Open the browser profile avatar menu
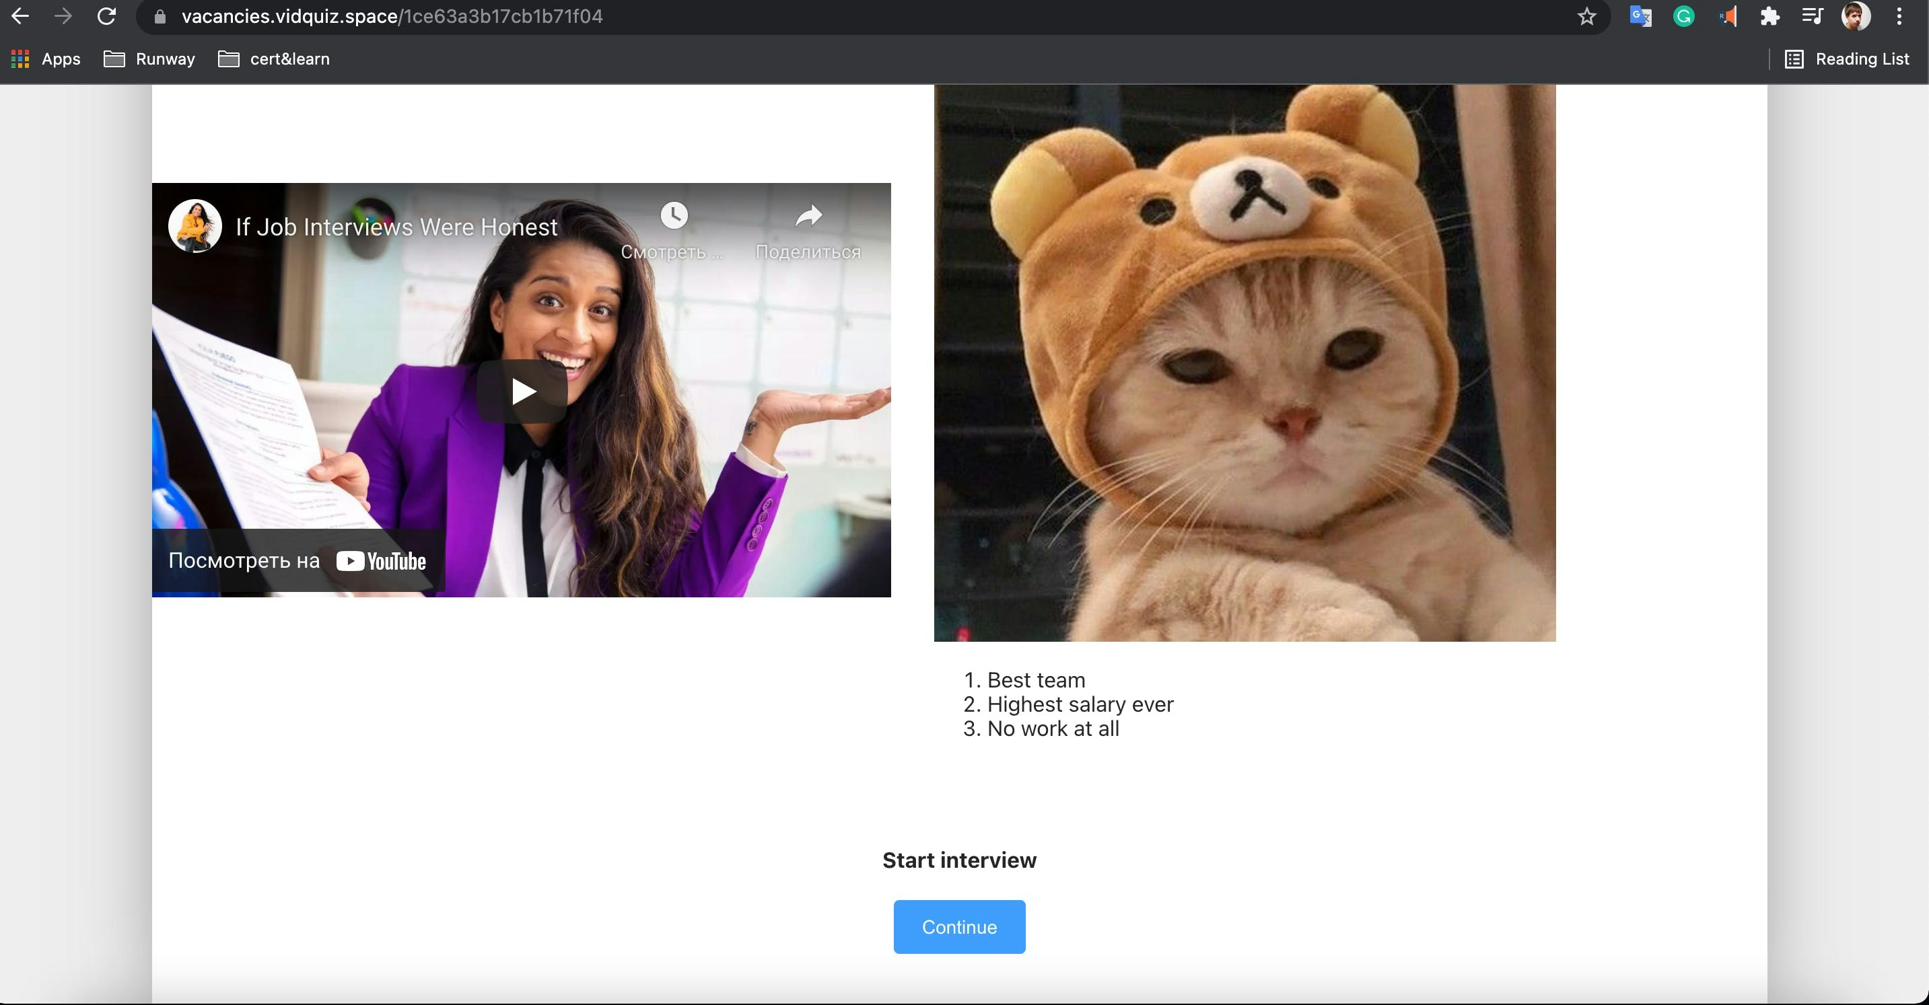The image size is (1929, 1005). [x=1857, y=15]
